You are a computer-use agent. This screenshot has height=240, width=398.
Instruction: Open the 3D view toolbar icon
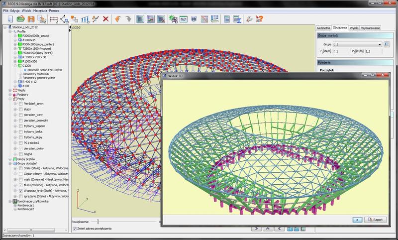194,19
